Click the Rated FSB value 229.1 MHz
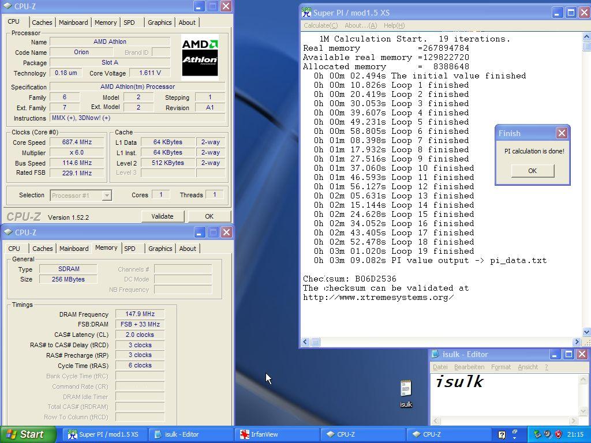The image size is (591, 443). tap(77, 173)
